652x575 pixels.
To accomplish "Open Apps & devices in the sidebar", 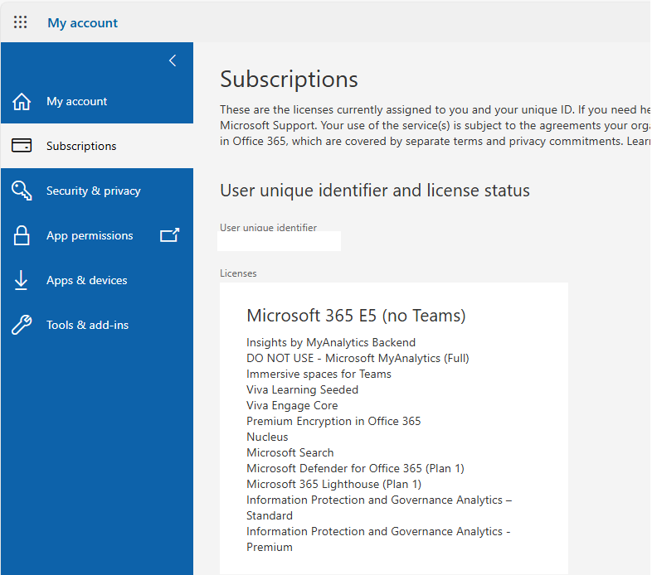I will tap(97, 280).
